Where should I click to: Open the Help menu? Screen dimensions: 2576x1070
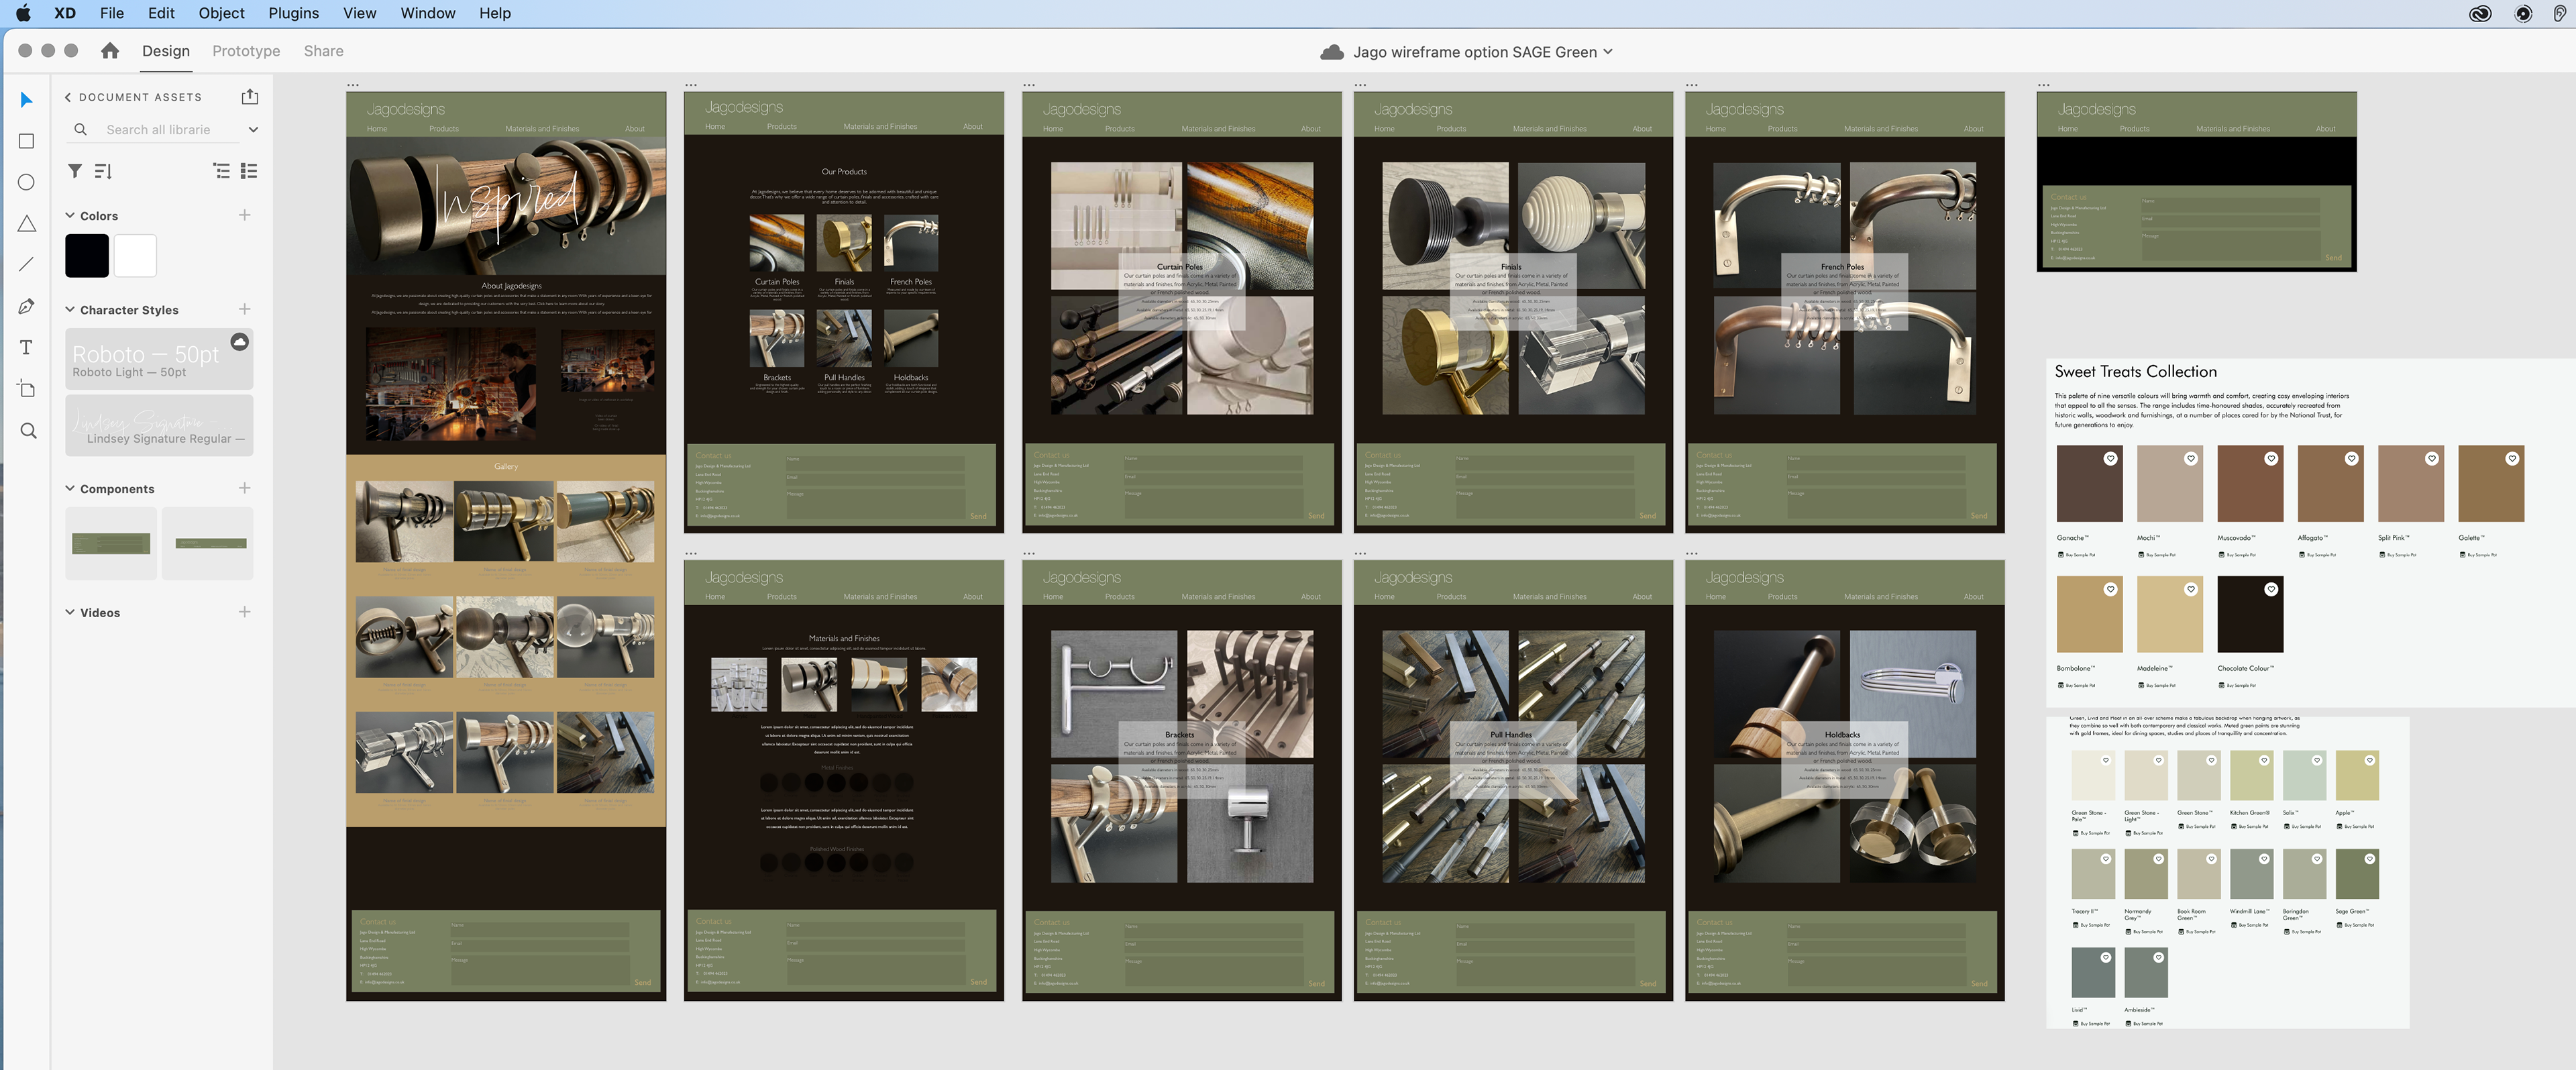[x=495, y=13]
